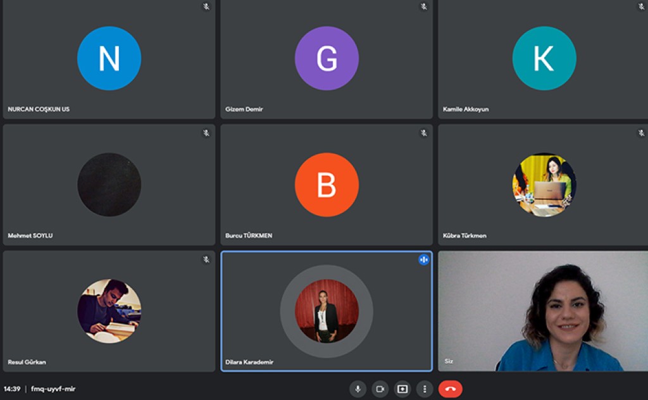
Task: Click the muted mic icon on Kübra Türkmen tile
Action: pyautogui.click(x=641, y=133)
